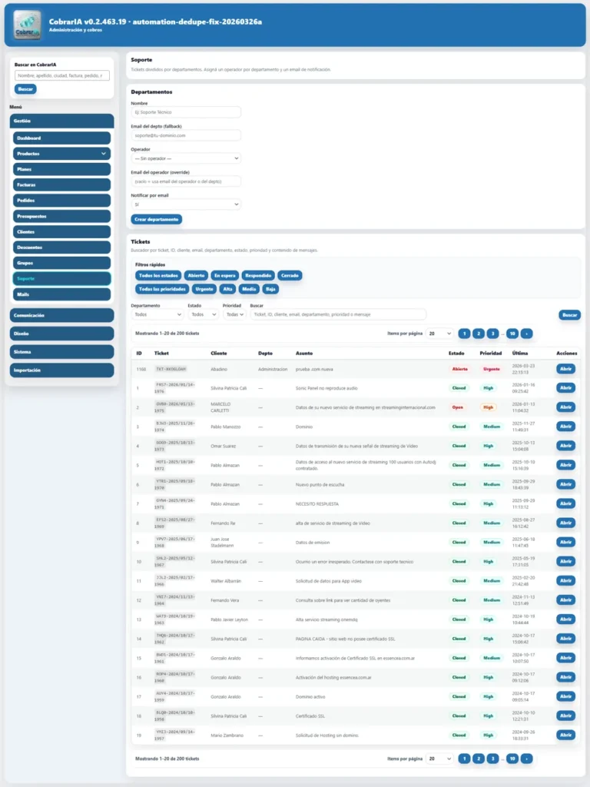Screen dimensions: 590x787
Task: Toggle the Urgente priority quick filter
Action: [204, 290]
